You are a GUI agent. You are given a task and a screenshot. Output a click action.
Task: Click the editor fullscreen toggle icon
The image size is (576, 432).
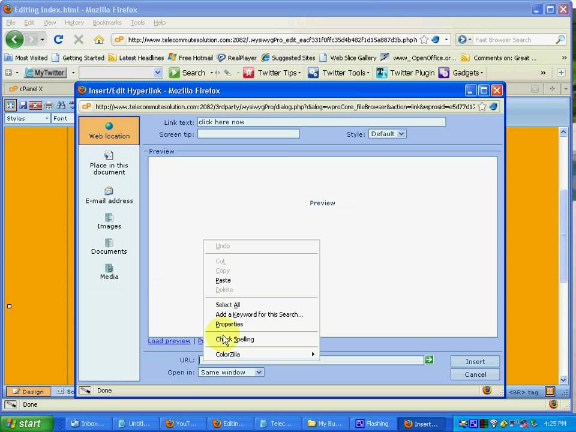click(11, 106)
